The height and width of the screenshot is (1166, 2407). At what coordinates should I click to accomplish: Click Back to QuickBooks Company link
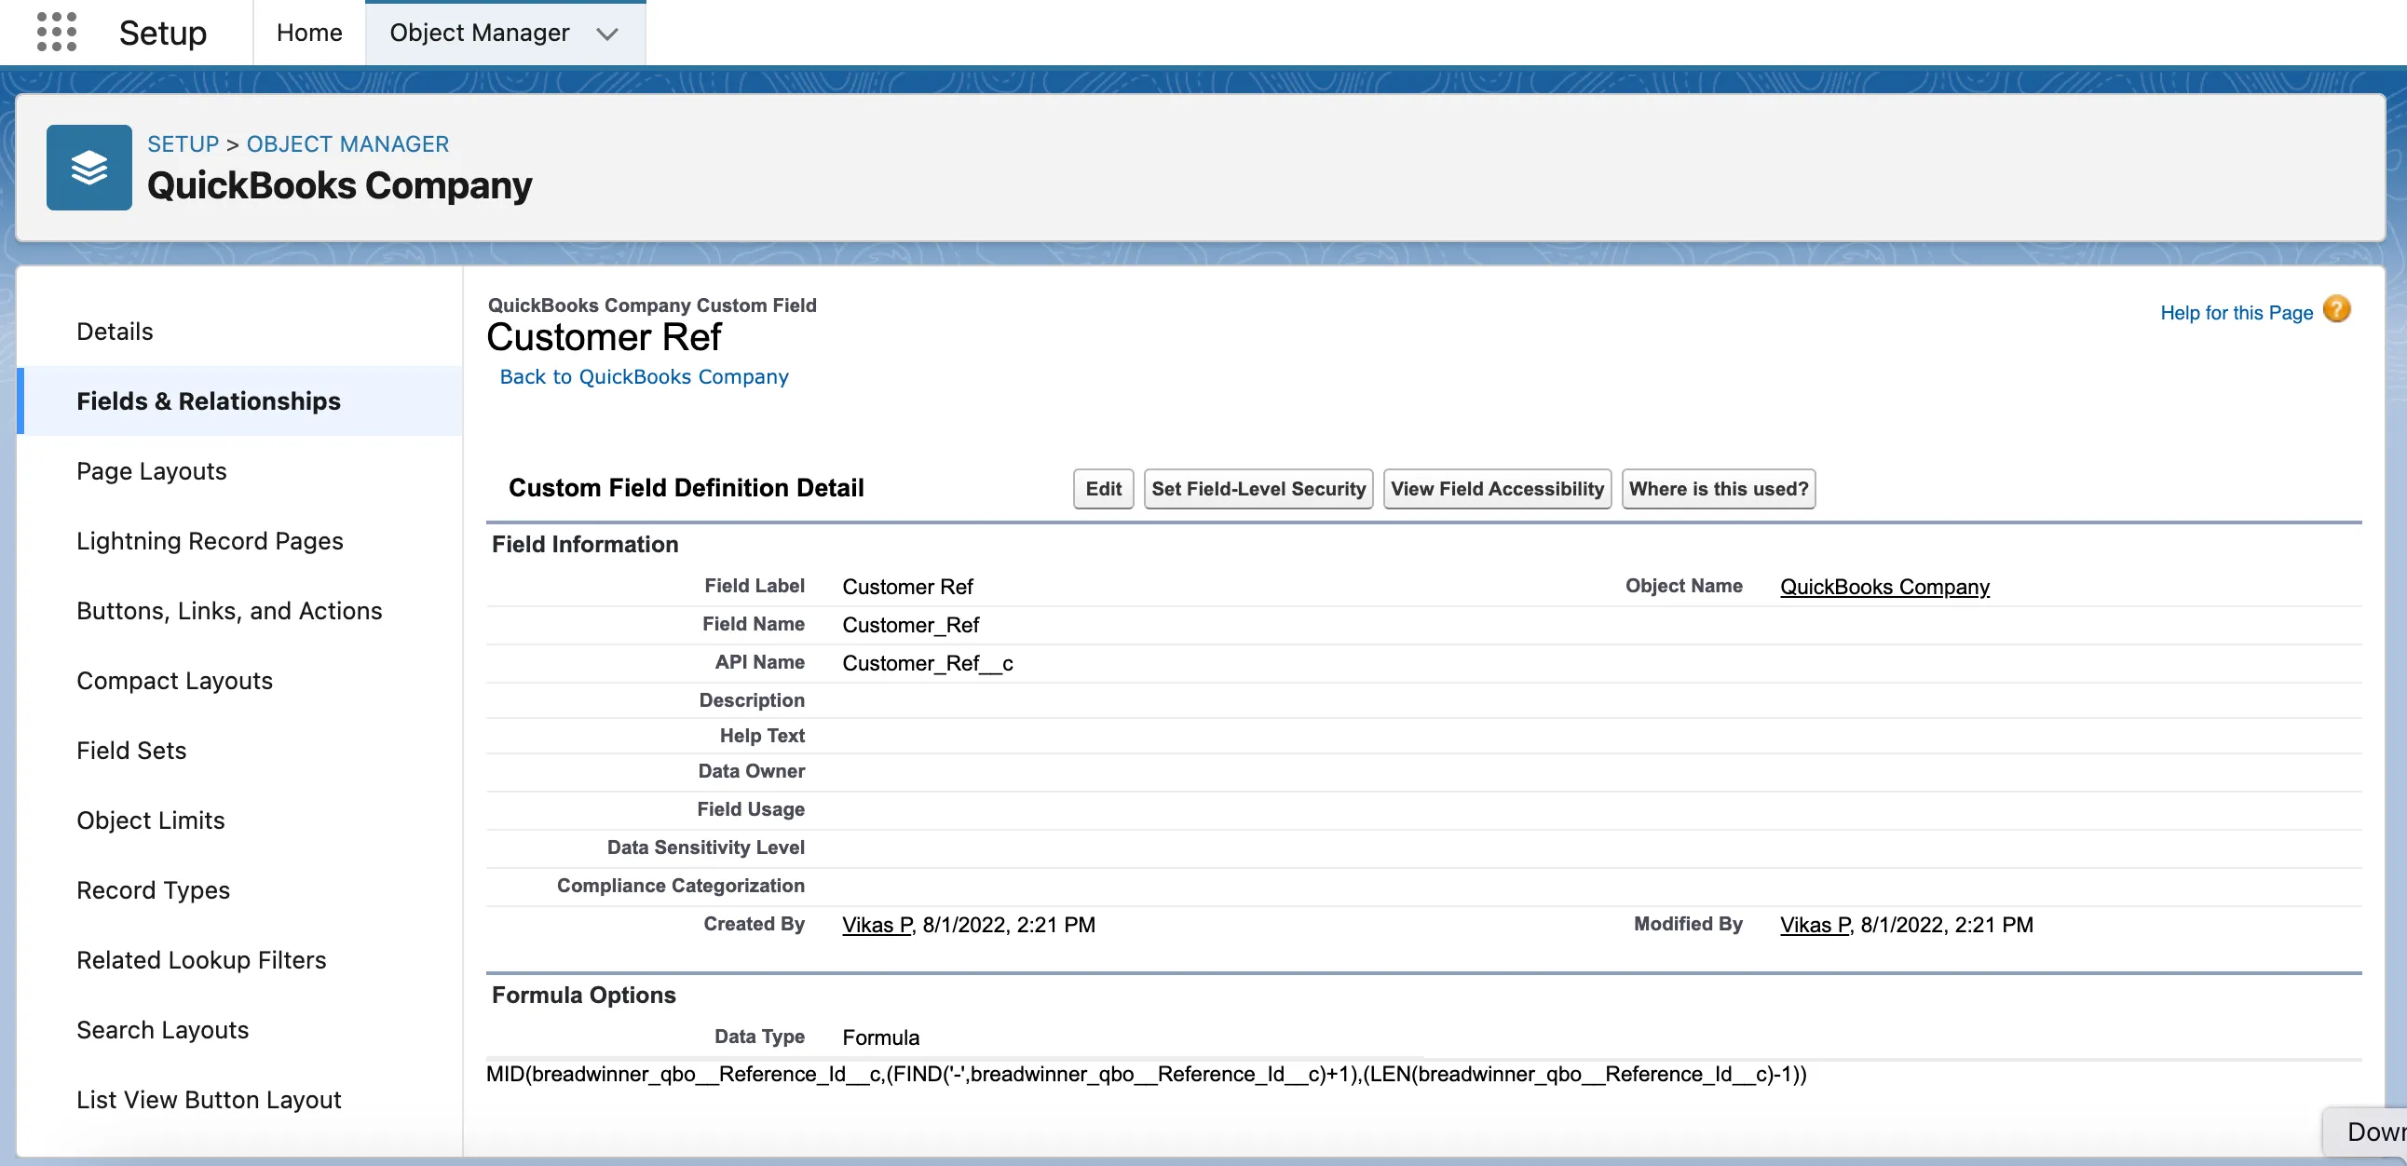644,376
